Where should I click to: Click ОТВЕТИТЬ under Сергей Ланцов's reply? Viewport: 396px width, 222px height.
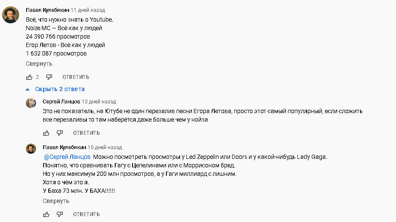[x=86, y=133]
